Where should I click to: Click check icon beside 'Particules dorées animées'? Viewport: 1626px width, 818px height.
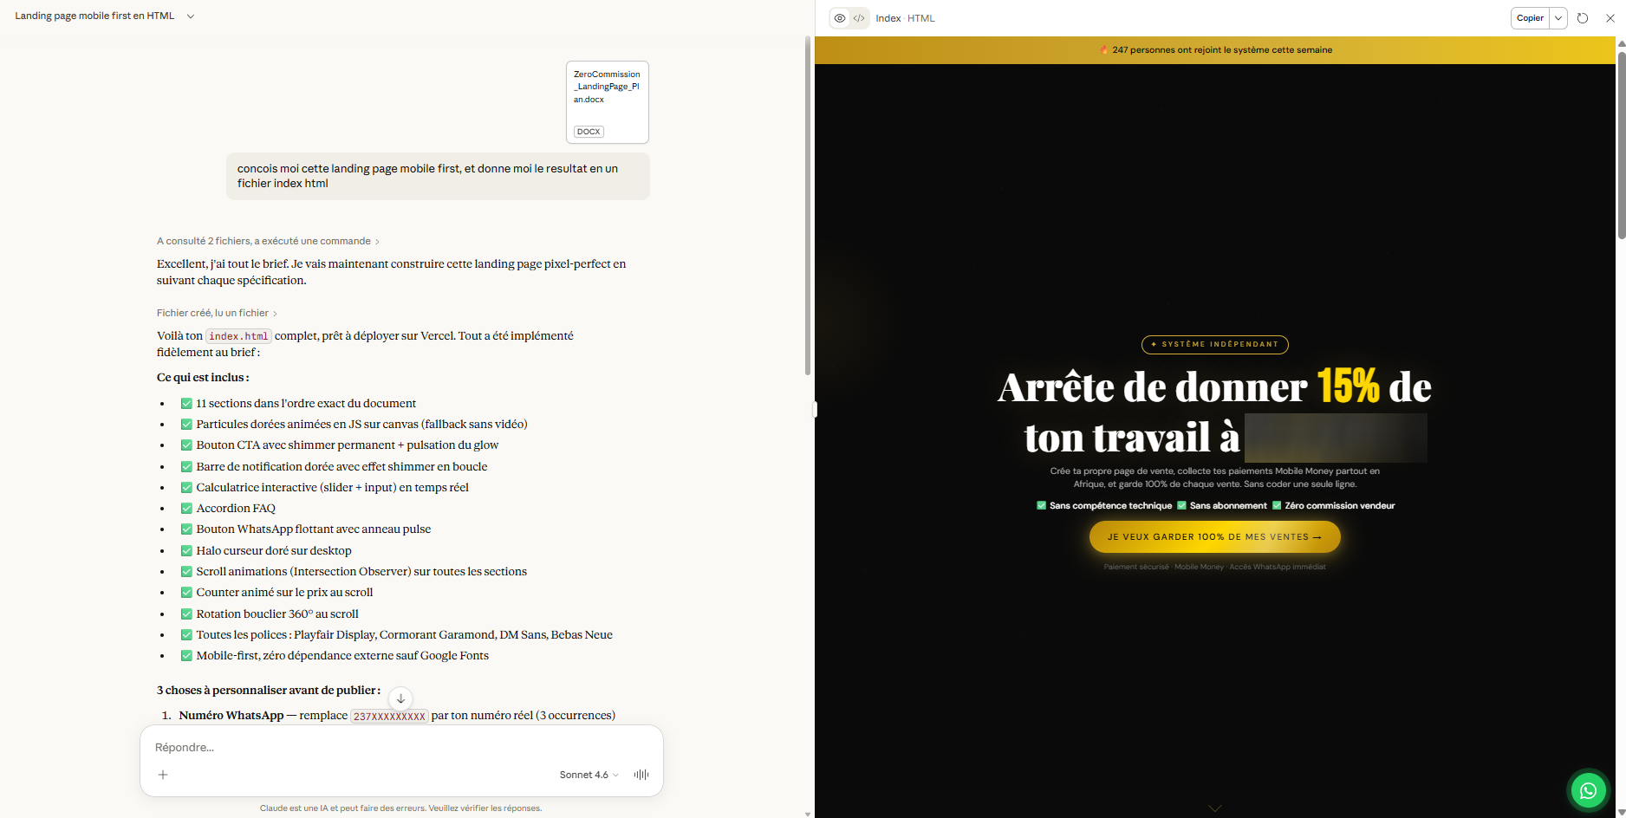click(x=186, y=424)
